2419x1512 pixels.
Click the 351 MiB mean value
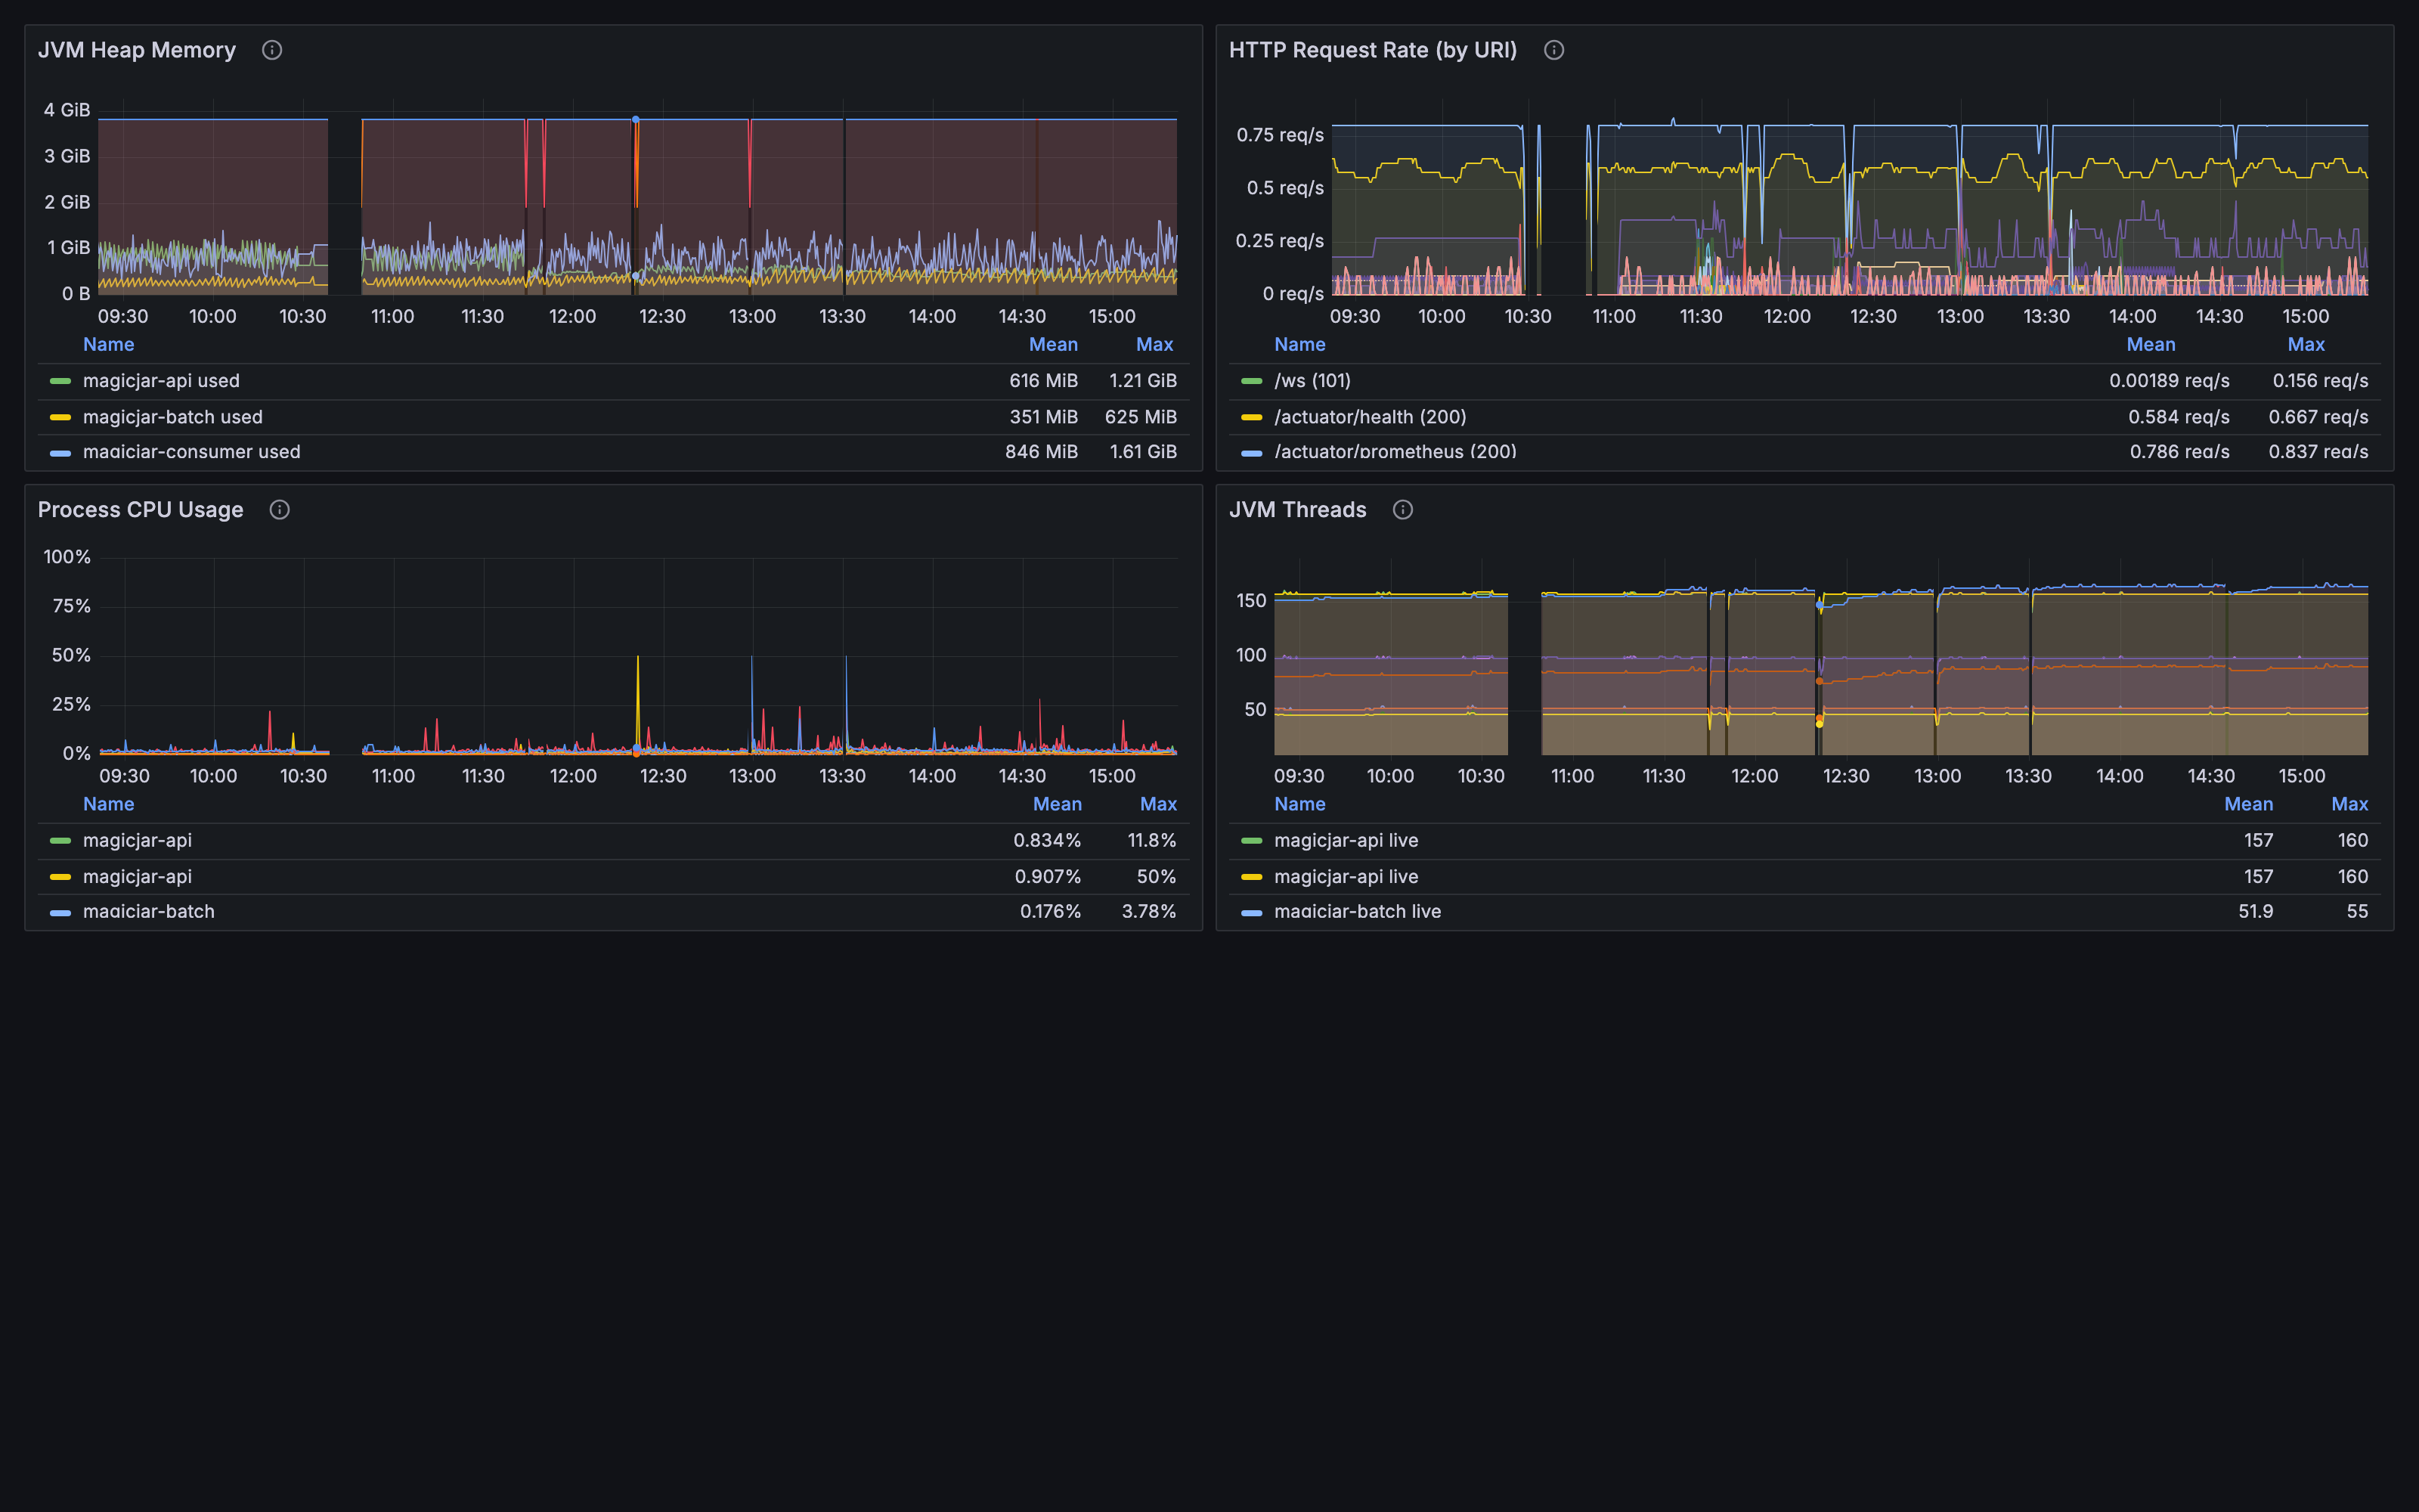coord(1043,417)
